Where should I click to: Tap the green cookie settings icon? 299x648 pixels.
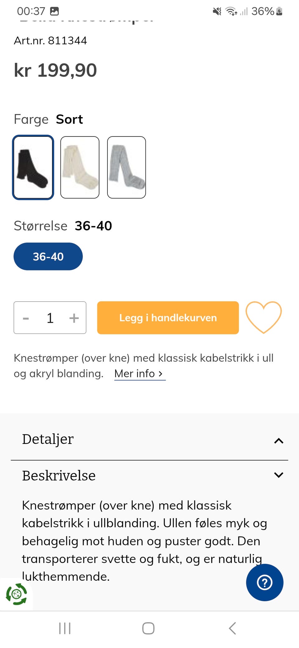coord(17,594)
